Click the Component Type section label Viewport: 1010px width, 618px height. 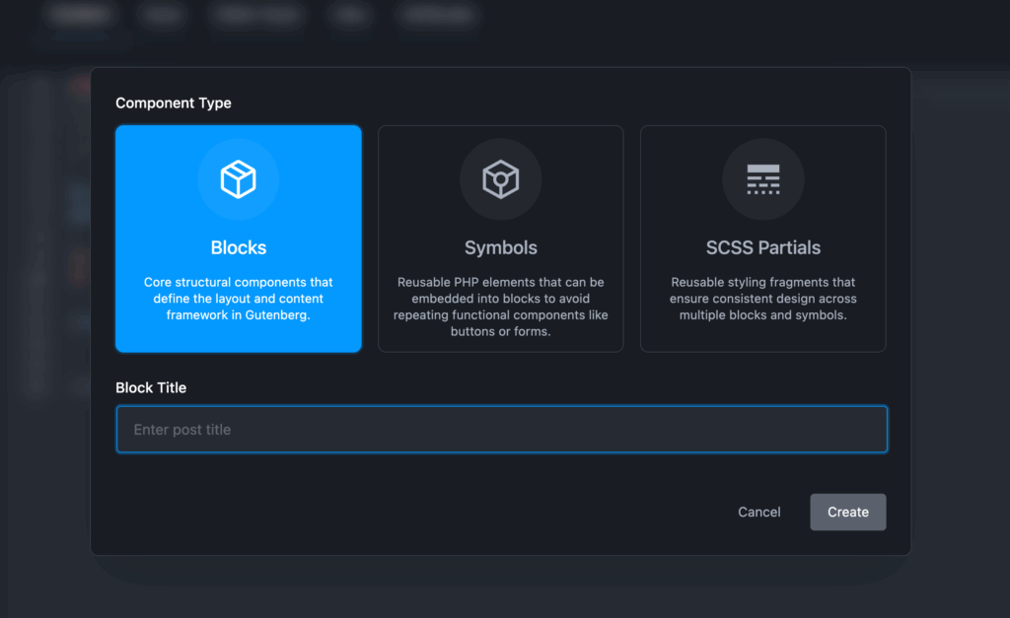174,103
